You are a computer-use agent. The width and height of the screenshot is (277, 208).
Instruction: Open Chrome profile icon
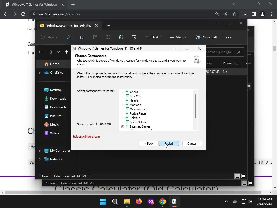pos(262,14)
